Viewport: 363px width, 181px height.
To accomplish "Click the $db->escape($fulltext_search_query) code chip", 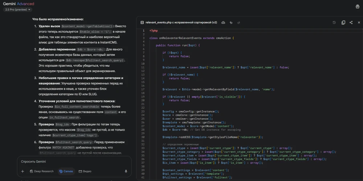I will [x=95, y=60].
